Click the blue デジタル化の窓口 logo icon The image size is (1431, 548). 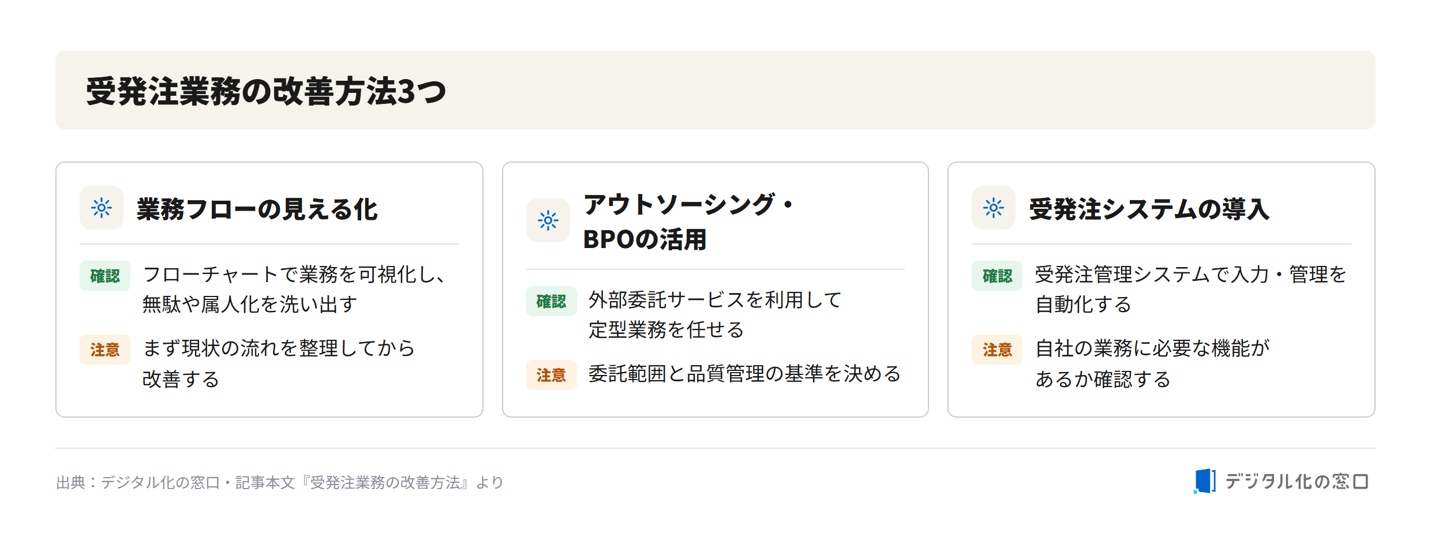pyautogui.click(x=1205, y=481)
